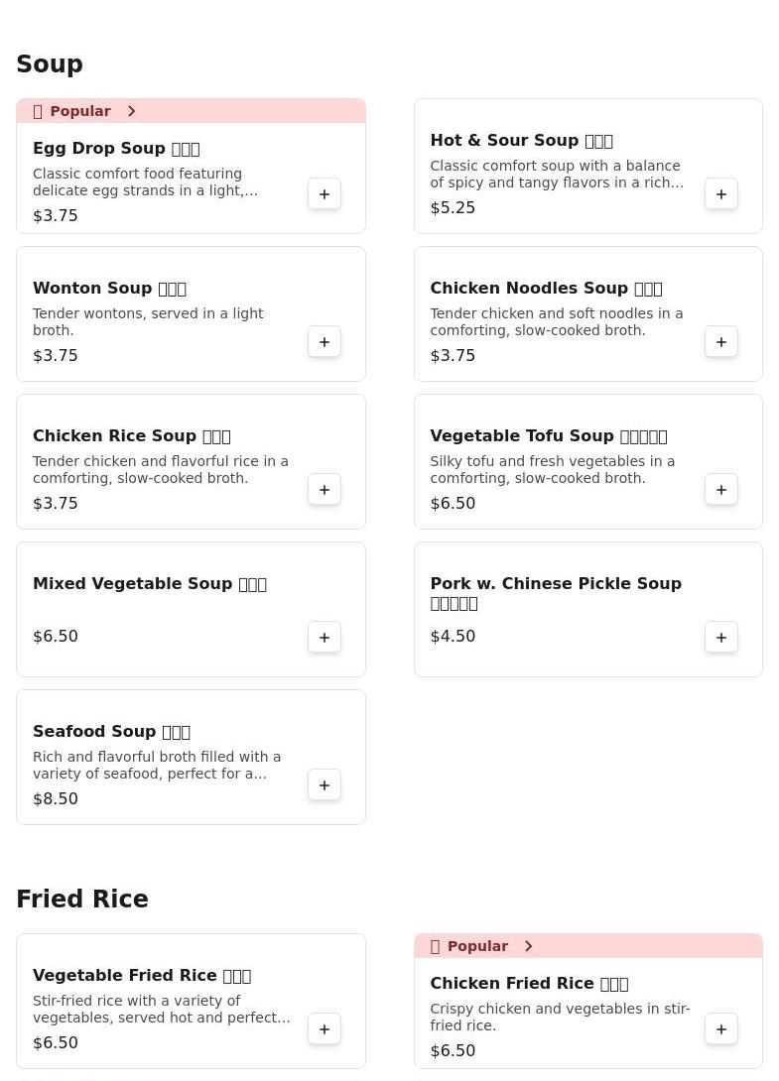Click plus button for Wonton Soup
Screen dimensions: 779x1081
(x=325, y=342)
